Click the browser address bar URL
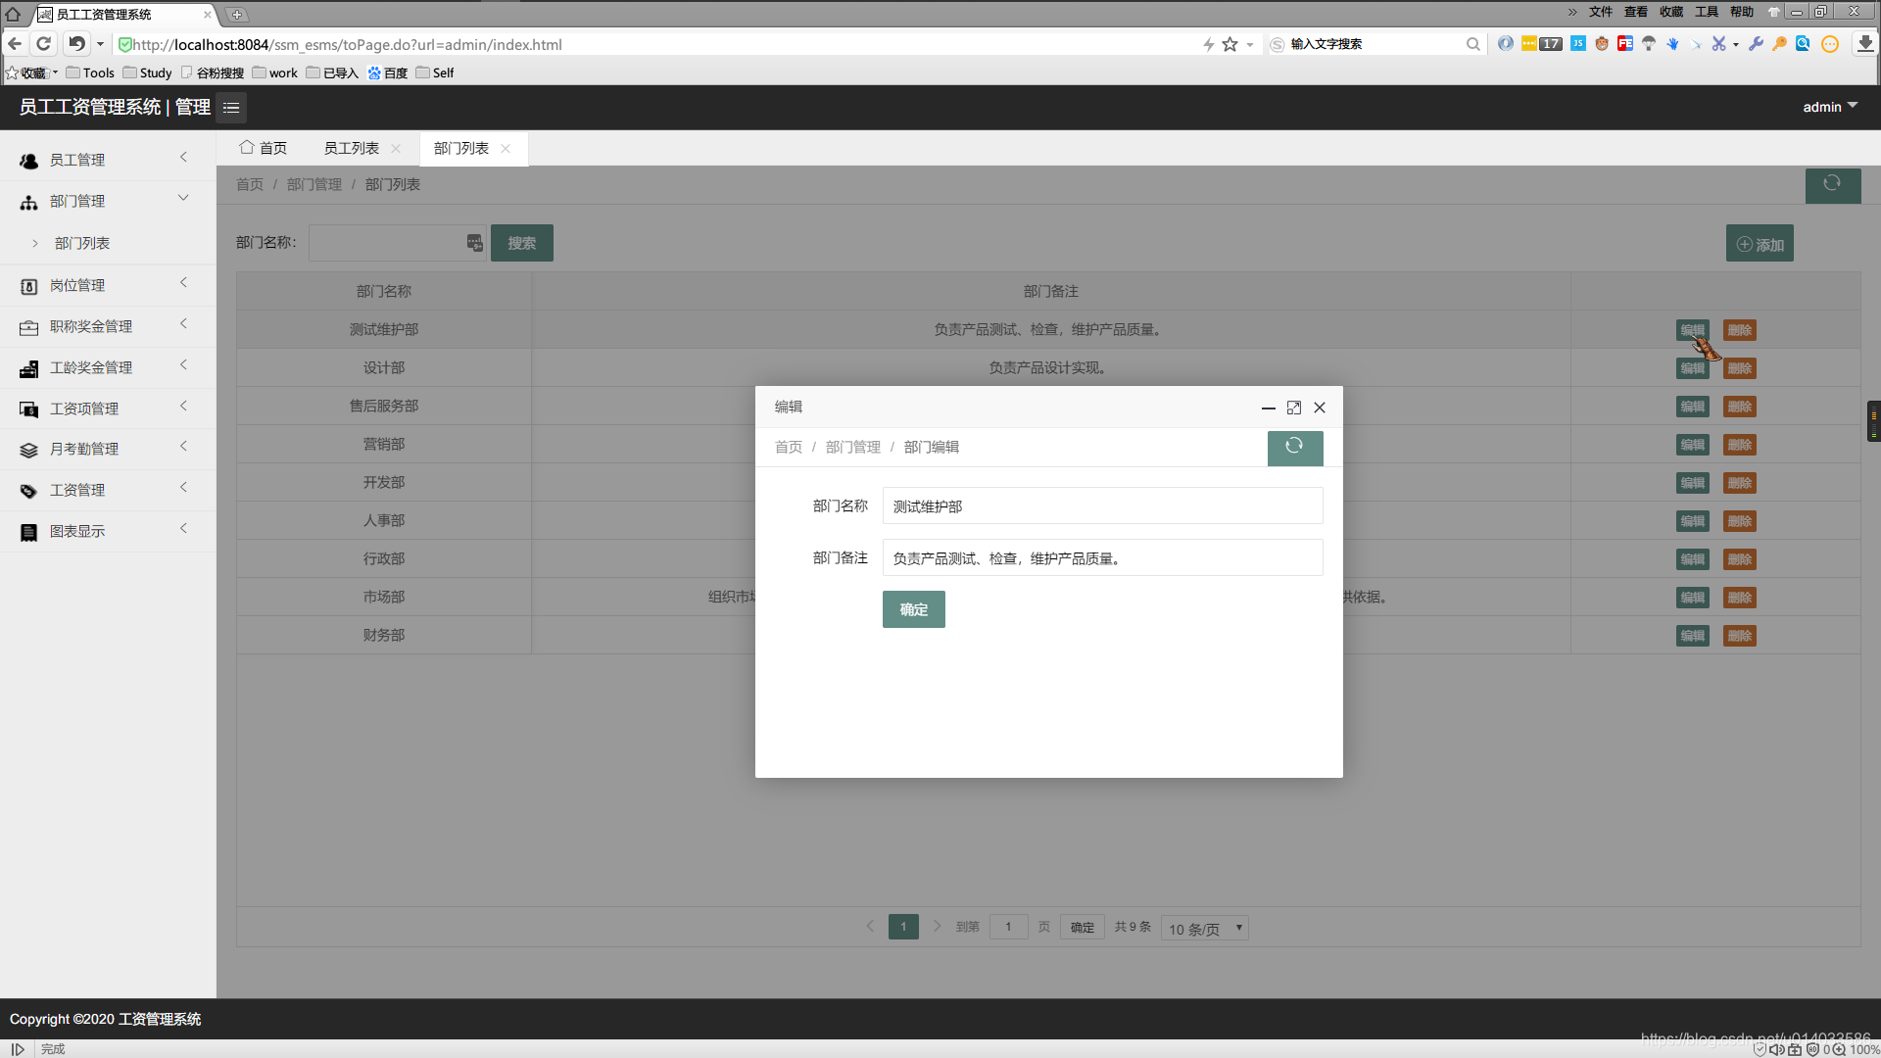The height and width of the screenshot is (1058, 1881). pyautogui.click(x=348, y=44)
